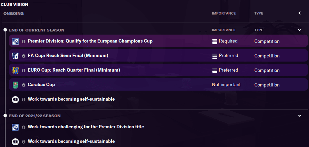Click the info icon beside Carabao Cup

pos(24,85)
